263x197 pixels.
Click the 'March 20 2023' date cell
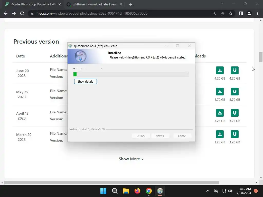click(x=24, y=137)
